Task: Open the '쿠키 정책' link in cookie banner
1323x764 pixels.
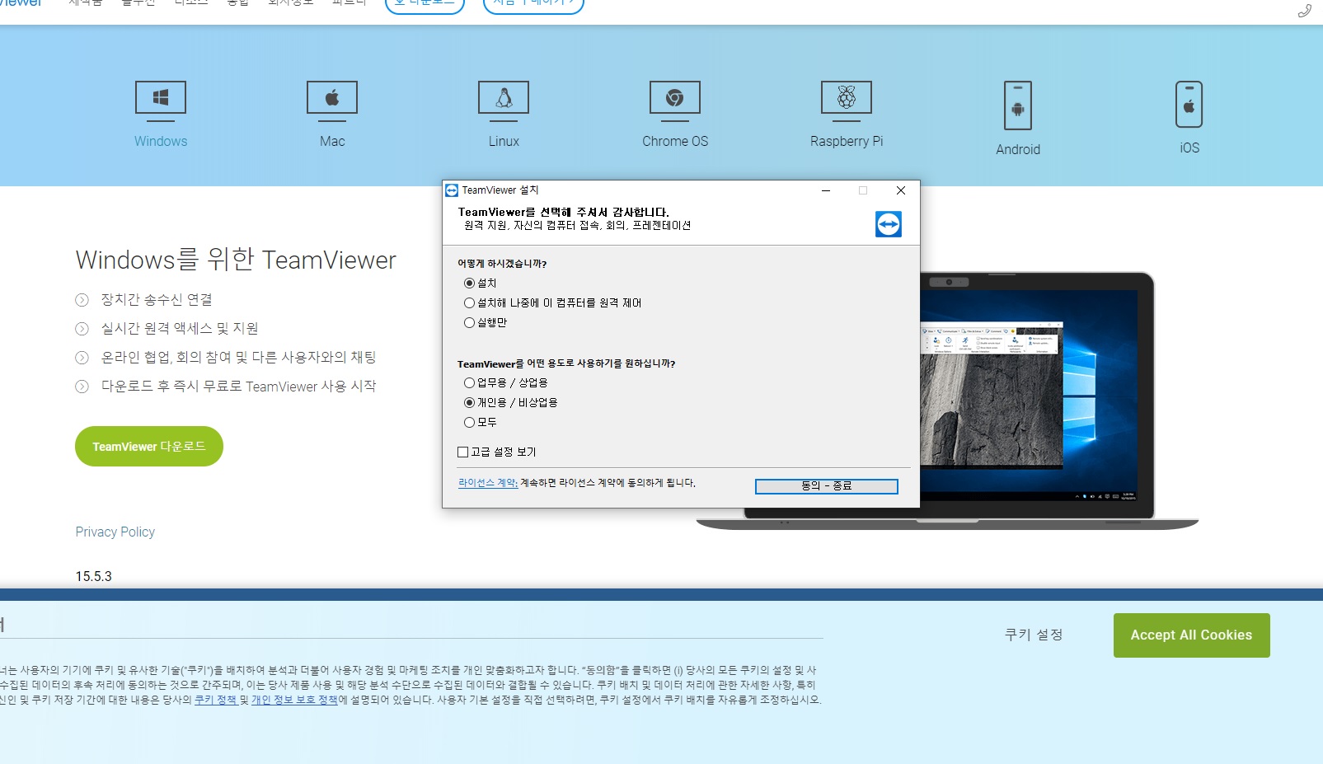Action: pyautogui.click(x=216, y=700)
